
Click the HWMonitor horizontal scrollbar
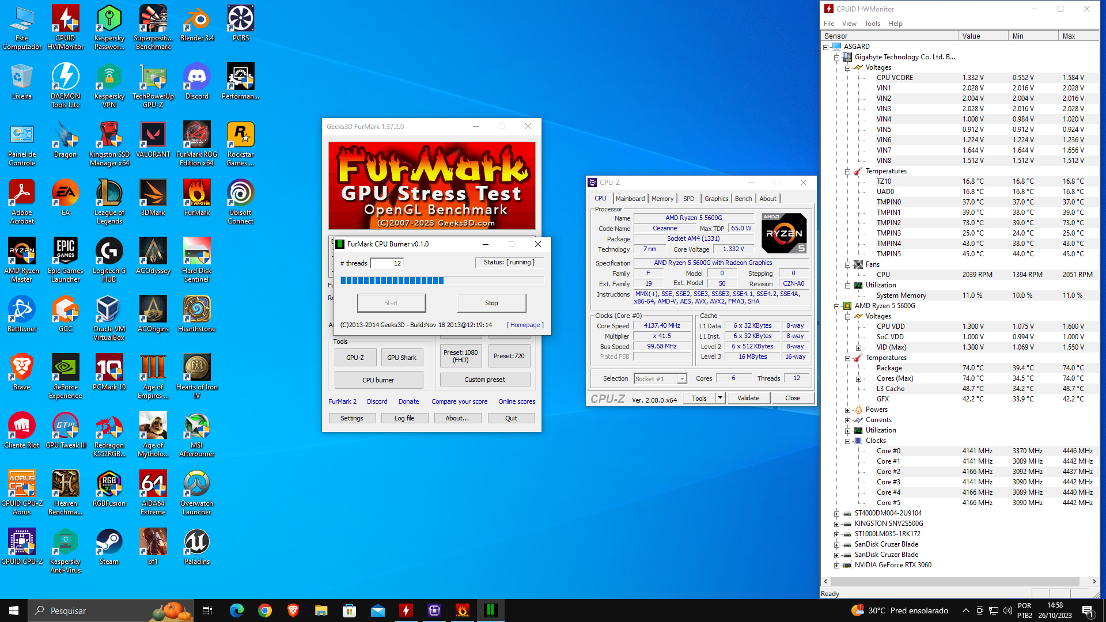tap(955, 582)
